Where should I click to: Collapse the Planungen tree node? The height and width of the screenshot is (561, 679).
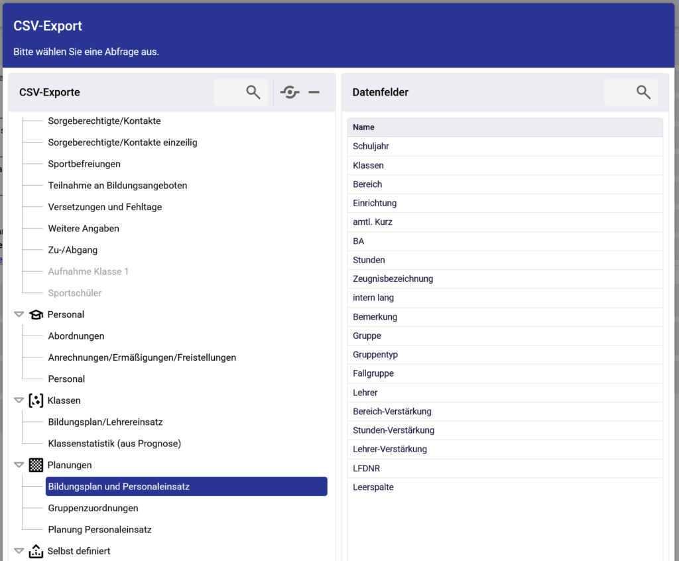pos(19,466)
